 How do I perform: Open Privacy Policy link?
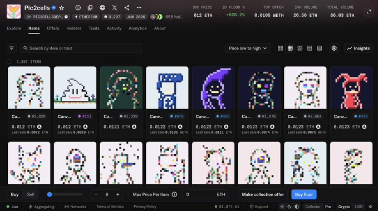[x=145, y=207]
